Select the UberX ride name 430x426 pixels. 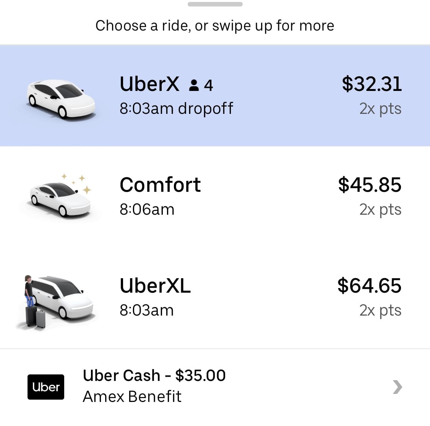[x=149, y=84]
